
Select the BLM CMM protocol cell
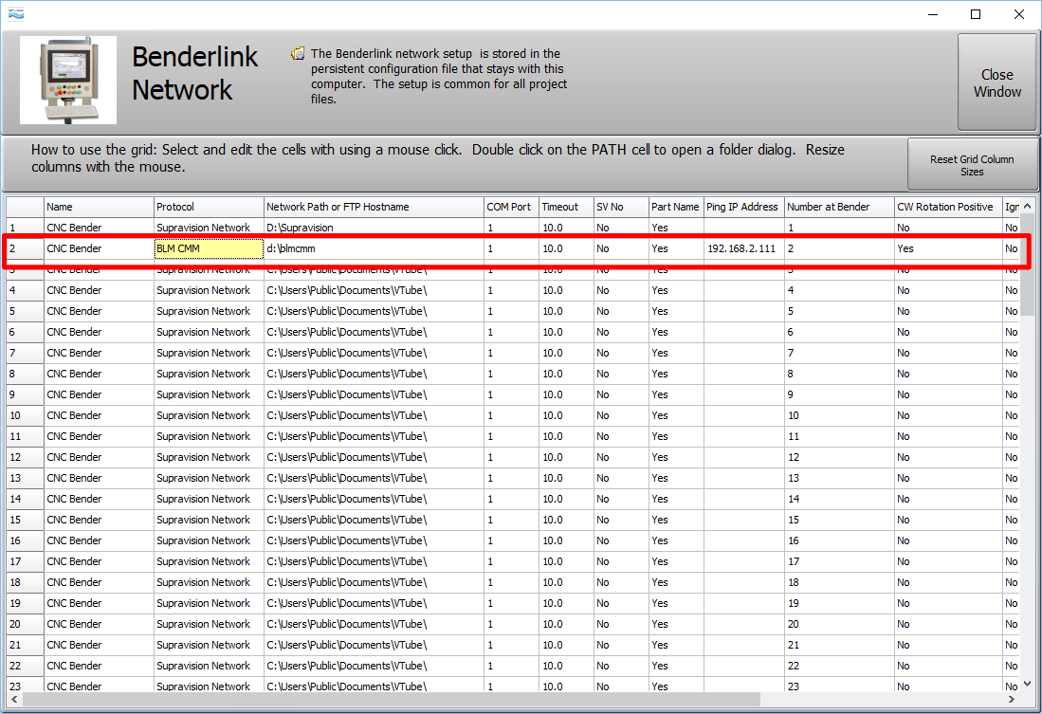click(x=209, y=248)
